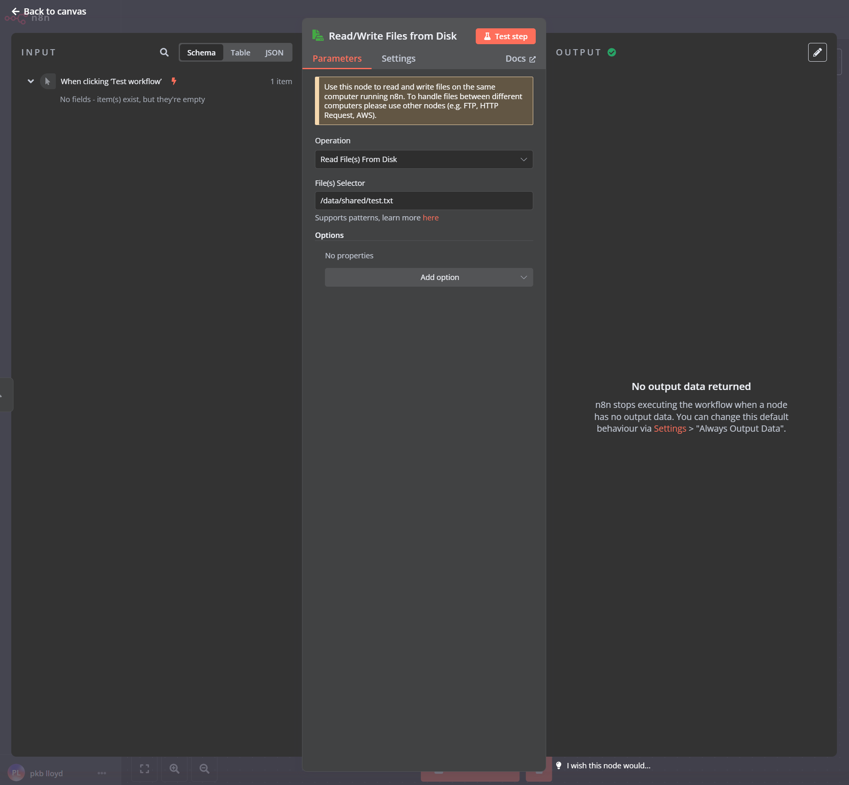Click the File(s) Selector input field

[423, 200]
